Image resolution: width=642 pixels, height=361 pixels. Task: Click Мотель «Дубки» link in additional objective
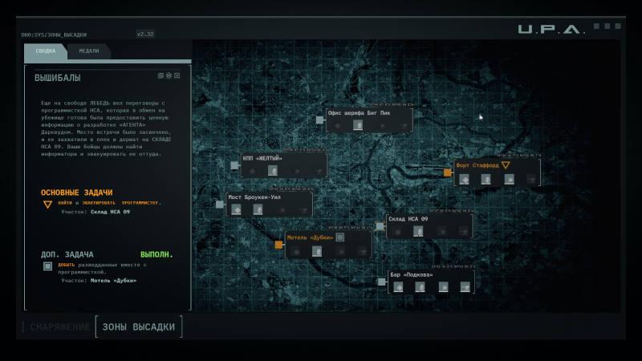113,281
